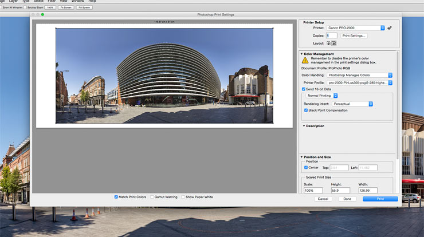Click the blue Print button

tap(380, 199)
